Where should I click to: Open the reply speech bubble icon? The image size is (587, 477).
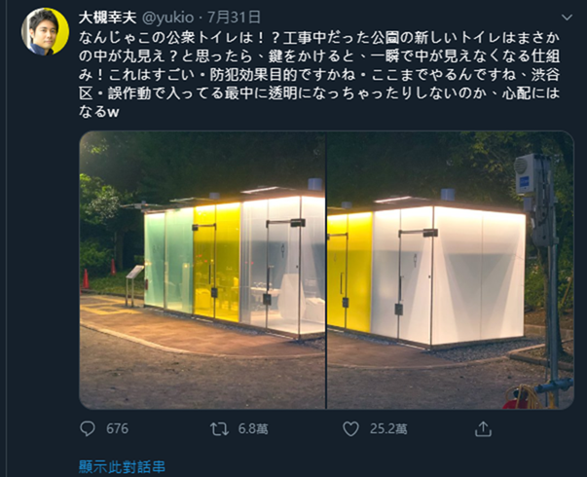pos(88,428)
